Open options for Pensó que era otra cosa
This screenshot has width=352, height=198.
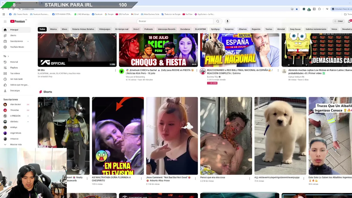tap(250, 178)
